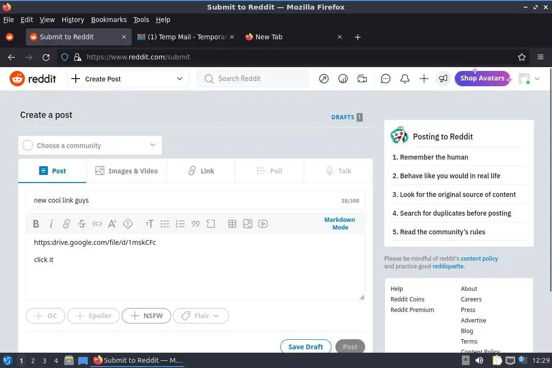Open volume control in system tray
Screen dimensions: 552x368
click(479, 360)
